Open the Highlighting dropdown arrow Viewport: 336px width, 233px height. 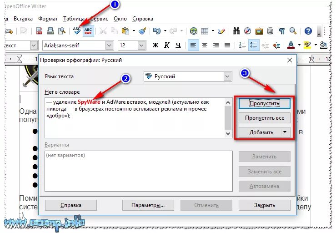point(316,45)
